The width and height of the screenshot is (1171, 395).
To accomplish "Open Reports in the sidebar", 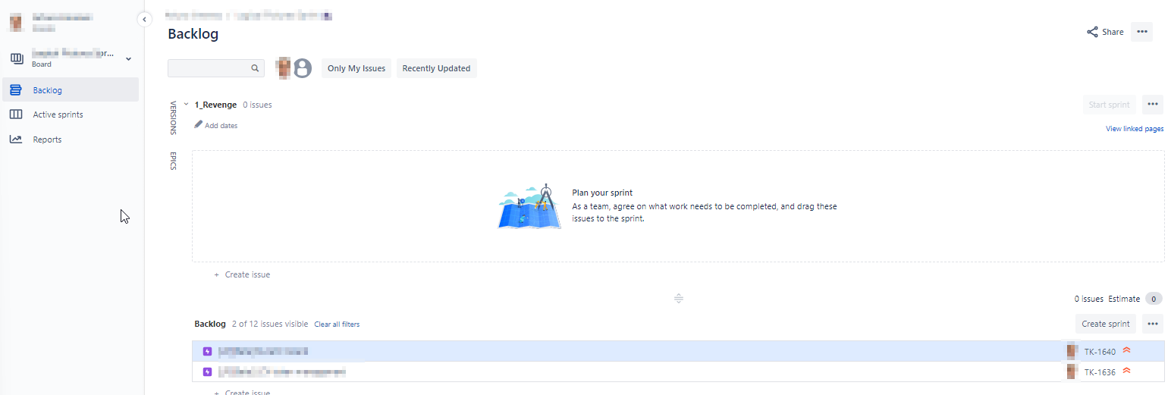I will (70, 140).
